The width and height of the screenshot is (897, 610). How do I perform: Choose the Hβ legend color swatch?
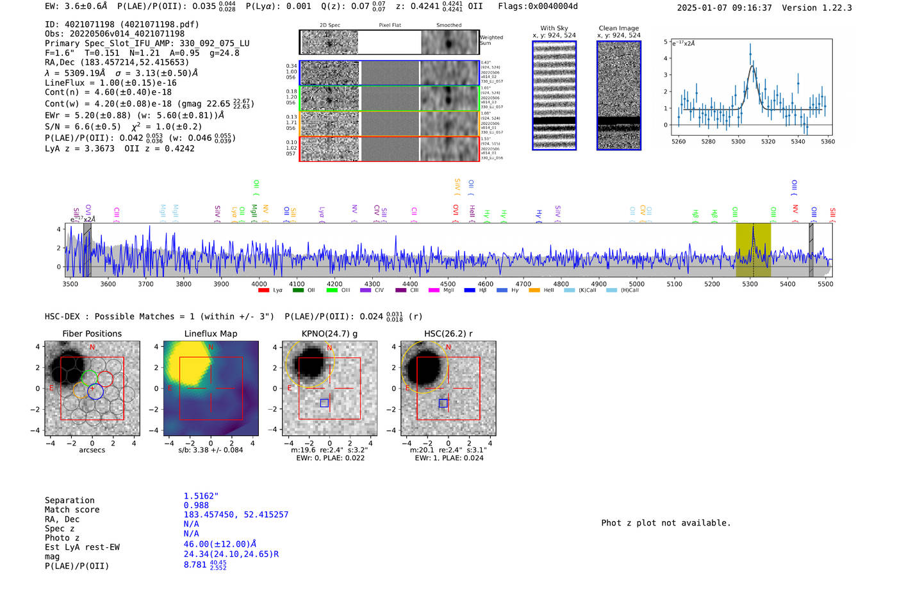[x=470, y=291]
